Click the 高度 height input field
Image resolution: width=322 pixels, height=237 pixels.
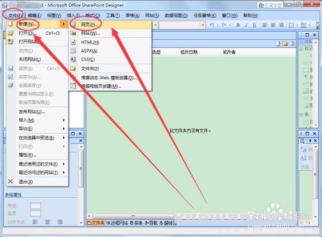tap(35, 213)
